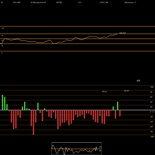Click the 40 label on the MR axis

151,102
